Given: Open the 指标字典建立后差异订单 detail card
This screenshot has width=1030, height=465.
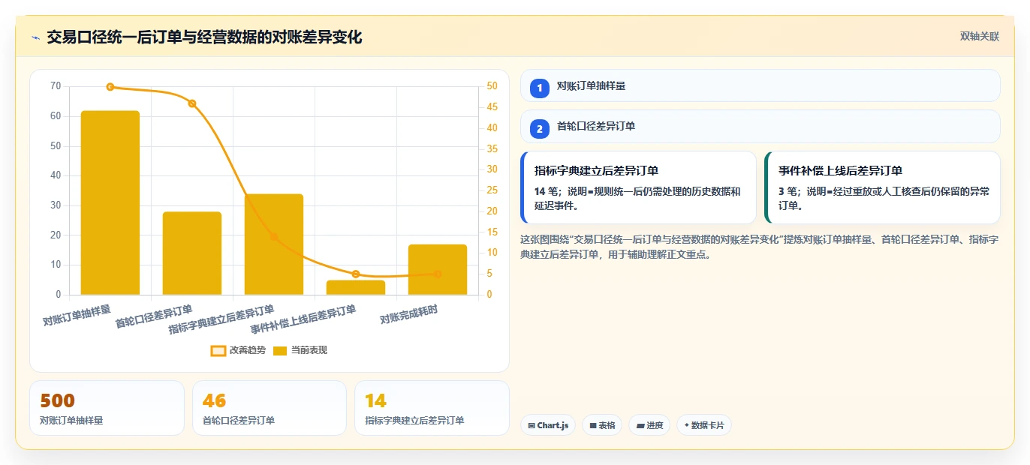Looking at the screenshot, I should (638, 187).
